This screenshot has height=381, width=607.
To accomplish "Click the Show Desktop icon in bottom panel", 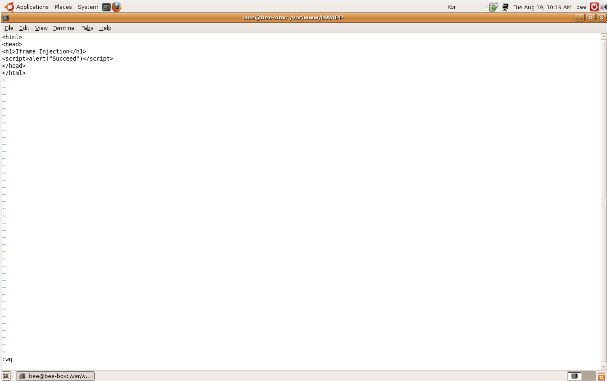I will tap(6, 376).
